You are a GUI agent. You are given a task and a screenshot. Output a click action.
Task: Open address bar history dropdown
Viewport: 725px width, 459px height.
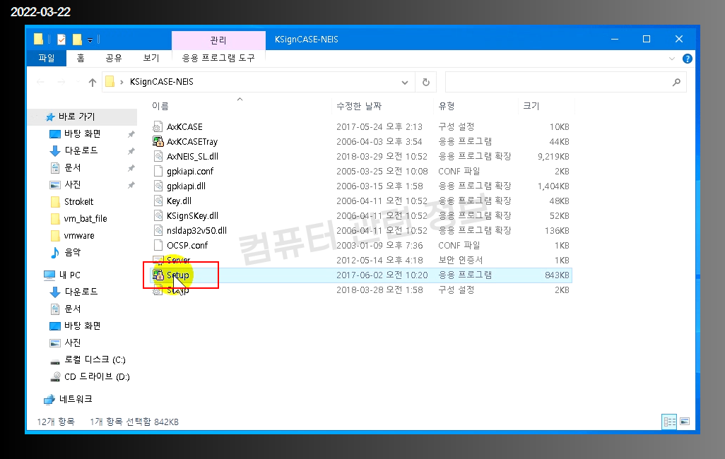(405, 83)
